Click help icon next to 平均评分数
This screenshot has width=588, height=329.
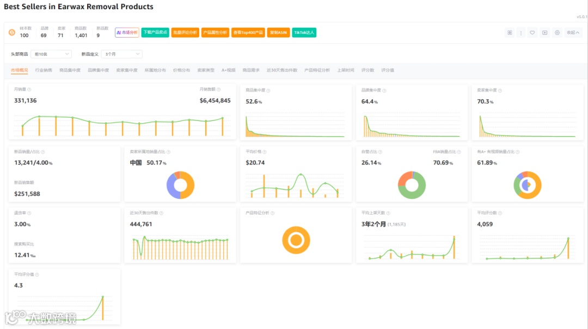(500, 213)
